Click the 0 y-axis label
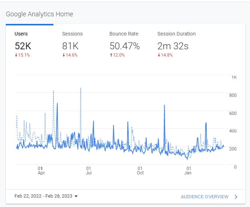Screen dimensions: 250x207 coord(235,167)
